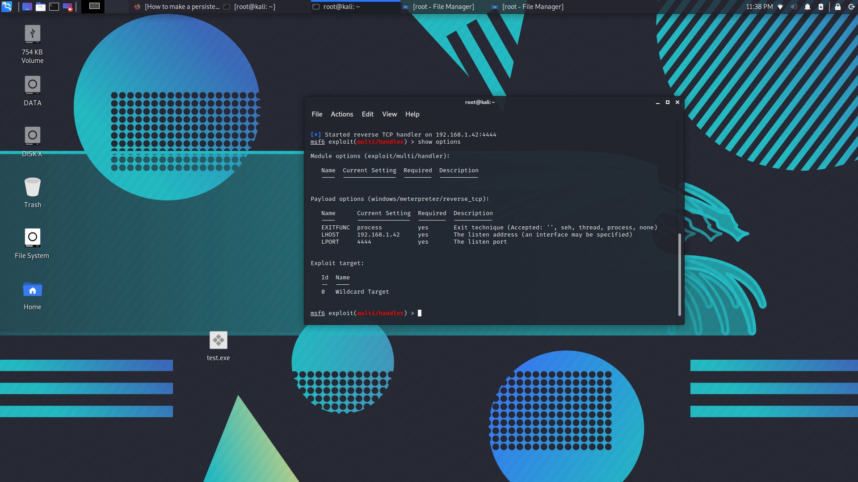Open the terminal Help menu
Image resolution: width=858 pixels, height=482 pixels.
(412, 114)
